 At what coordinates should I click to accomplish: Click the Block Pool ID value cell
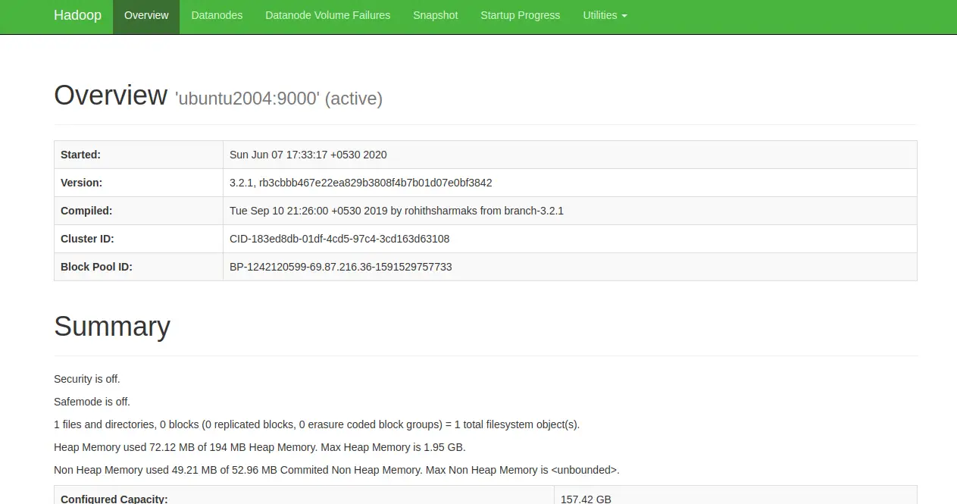570,267
